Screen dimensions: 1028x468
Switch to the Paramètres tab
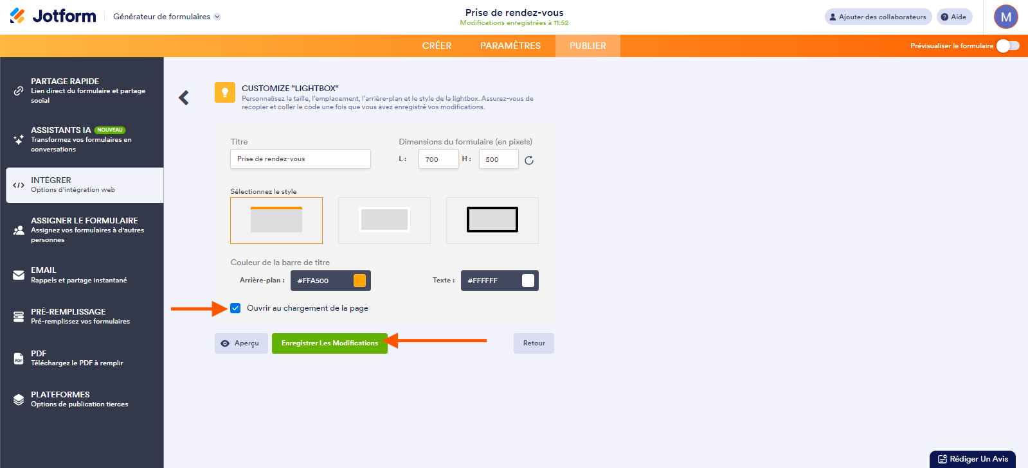click(510, 46)
